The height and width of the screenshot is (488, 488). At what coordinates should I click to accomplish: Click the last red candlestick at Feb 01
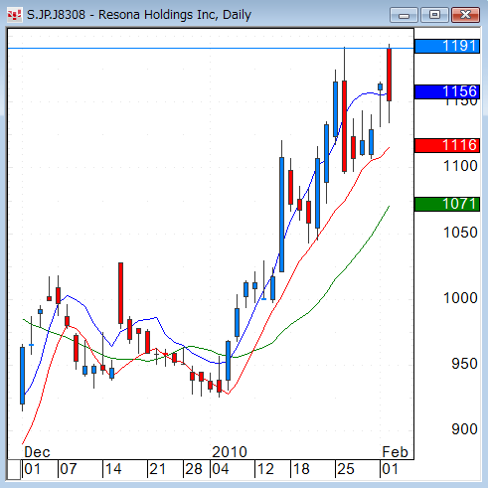389,75
